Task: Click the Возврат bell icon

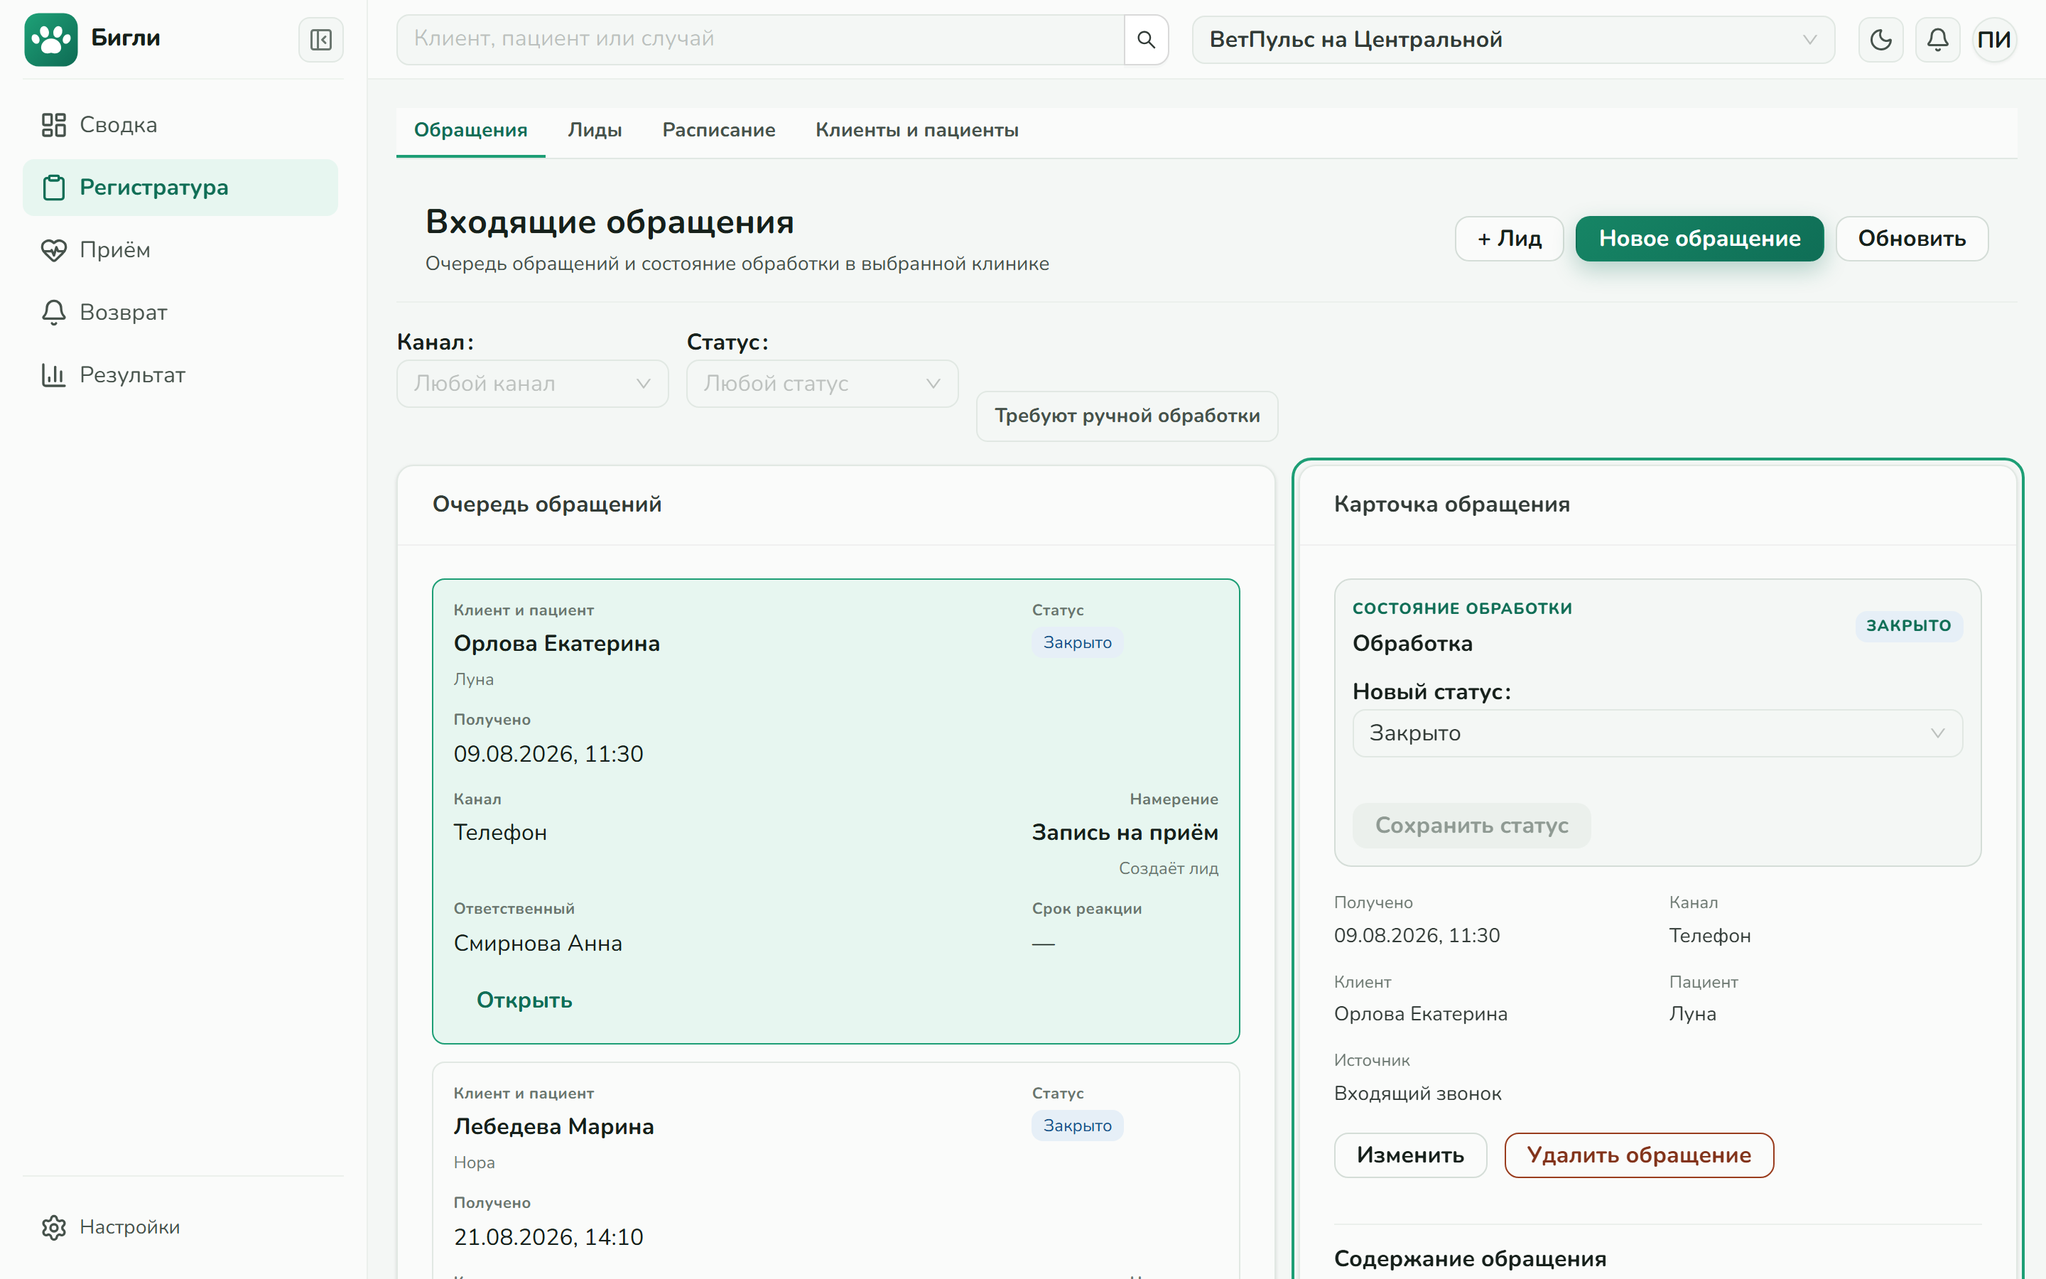Action: 53,313
